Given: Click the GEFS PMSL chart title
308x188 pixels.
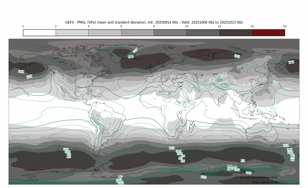Looking at the screenshot, I should click(154, 22).
